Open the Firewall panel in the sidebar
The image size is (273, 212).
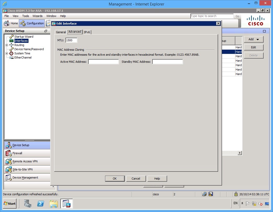17,153
